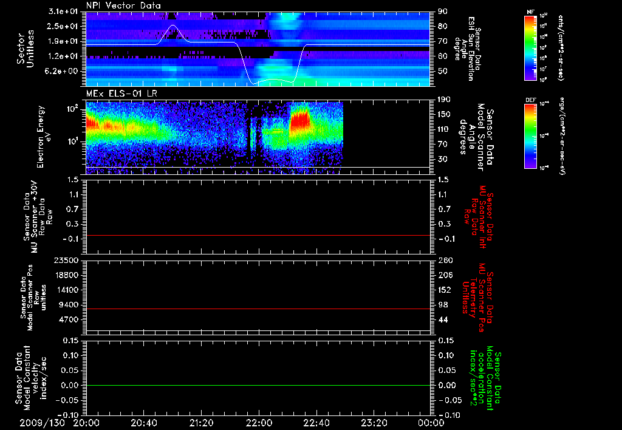
Task: Click the "30" scanner angle tick label
Action: click(442, 159)
